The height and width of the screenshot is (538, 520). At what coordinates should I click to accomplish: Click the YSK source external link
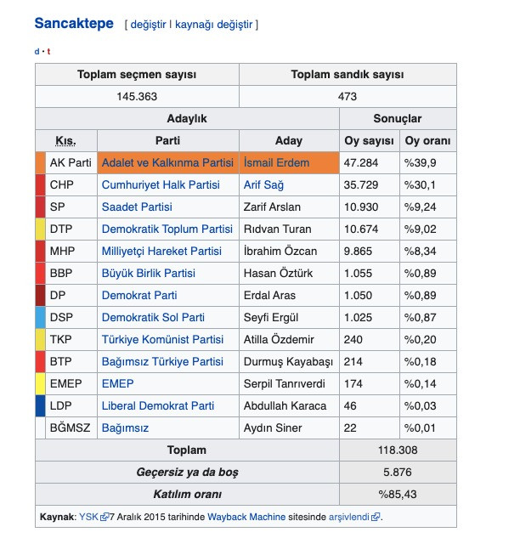click(x=88, y=516)
